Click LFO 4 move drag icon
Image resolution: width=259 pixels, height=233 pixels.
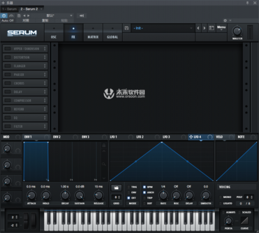pos(191,137)
